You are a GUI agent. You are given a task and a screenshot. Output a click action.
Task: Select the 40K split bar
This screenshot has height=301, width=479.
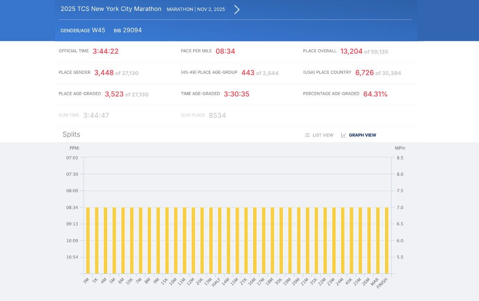point(352,240)
